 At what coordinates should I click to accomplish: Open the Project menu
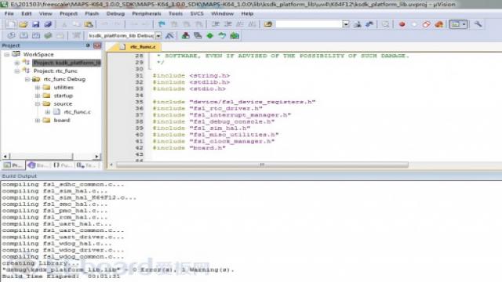point(68,14)
